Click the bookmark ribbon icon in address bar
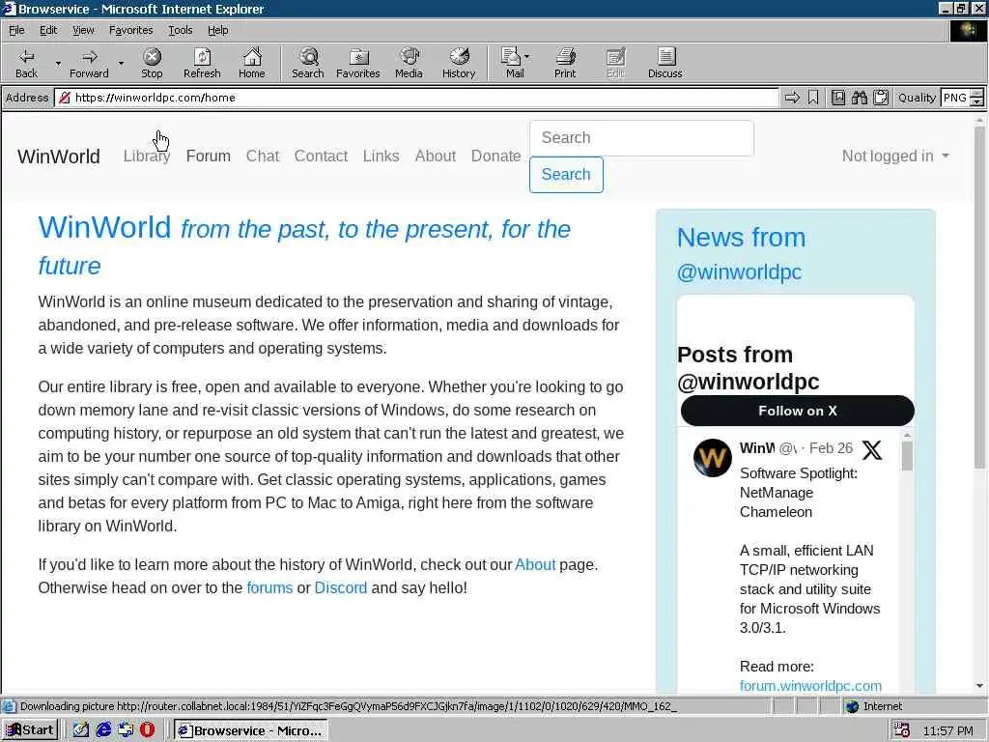The height and width of the screenshot is (742, 989). coord(813,98)
